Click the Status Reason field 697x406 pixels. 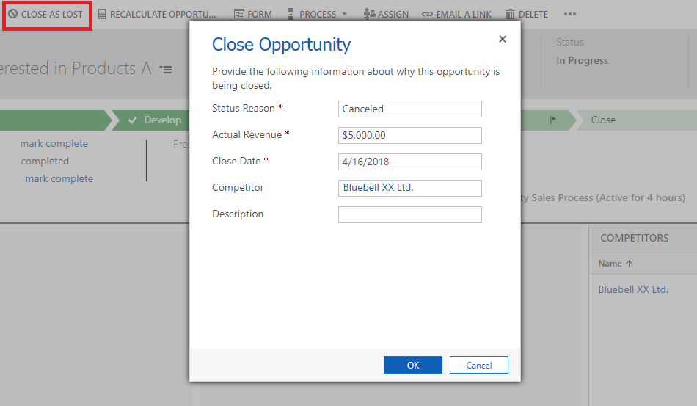pos(409,109)
